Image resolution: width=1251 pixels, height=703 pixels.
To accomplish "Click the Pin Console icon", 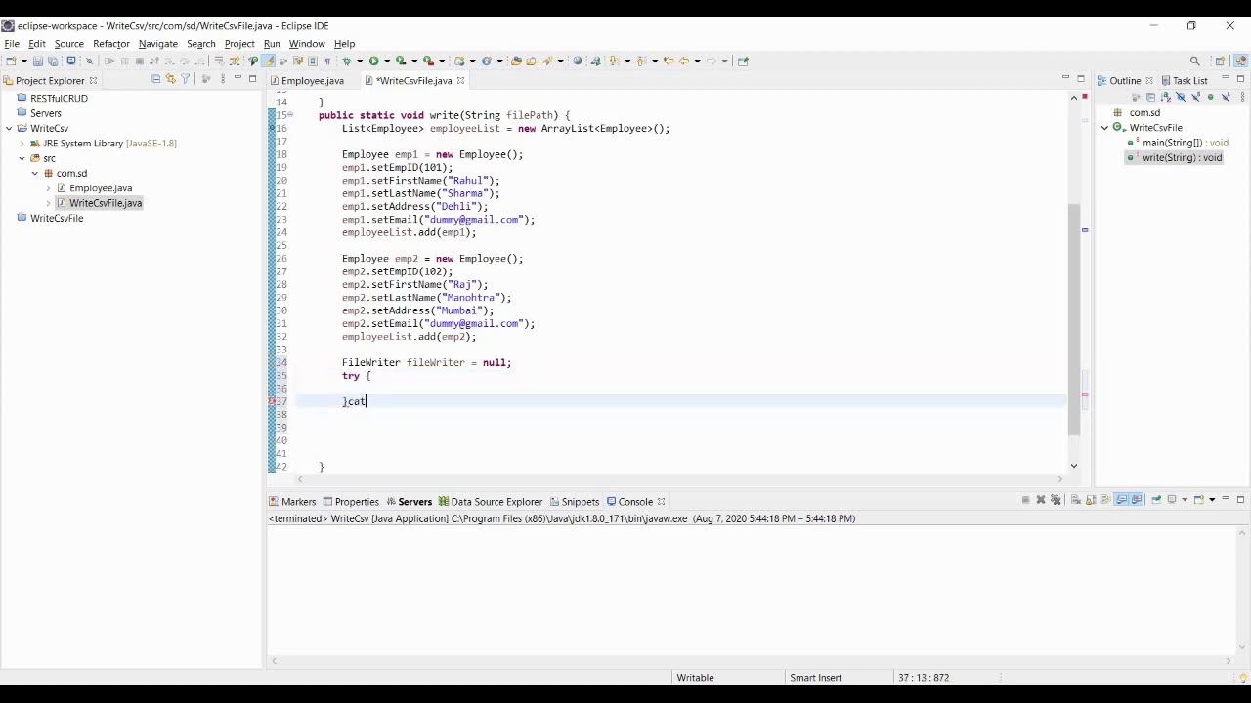I will pyautogui.click(x=1156, y=500).
